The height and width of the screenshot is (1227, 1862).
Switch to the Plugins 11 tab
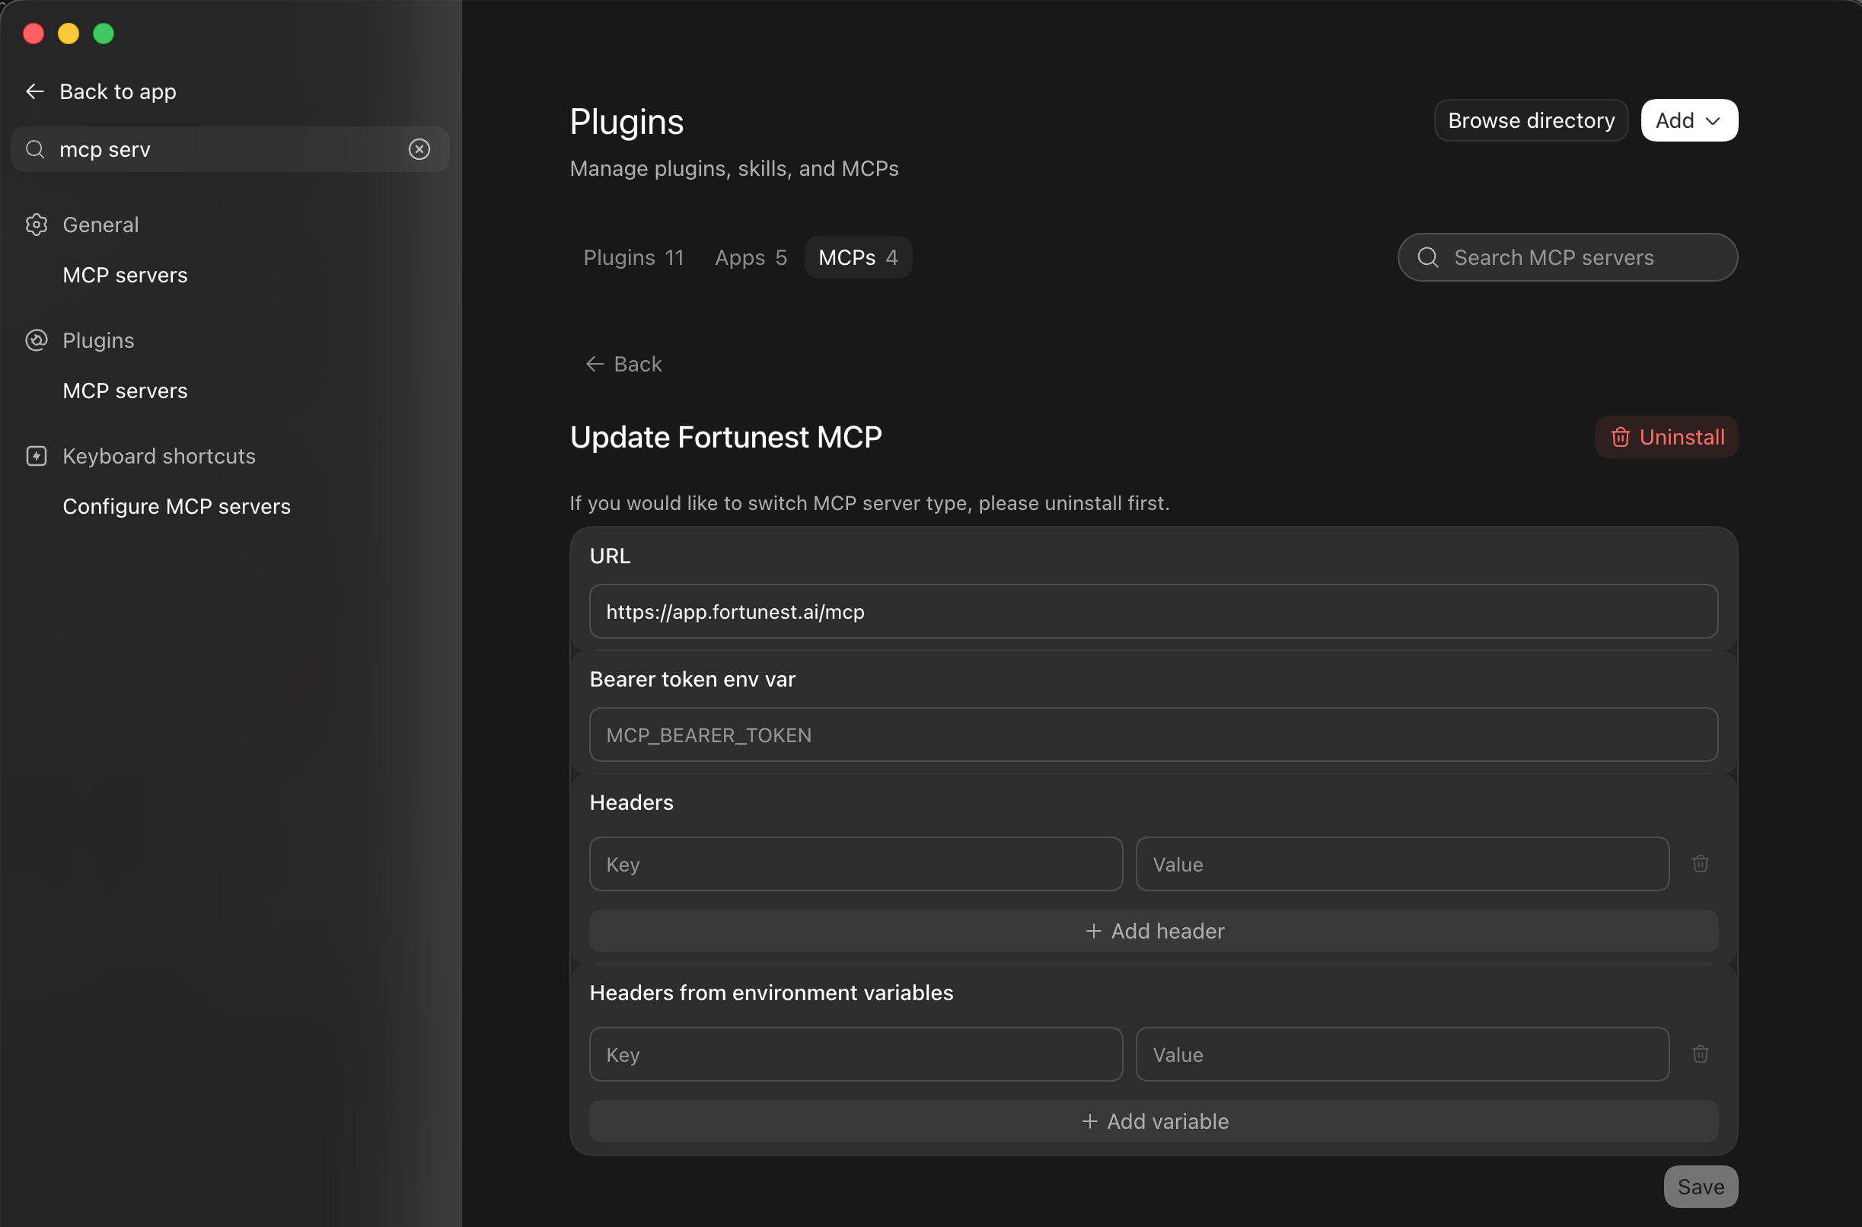(x=634, y=257)
